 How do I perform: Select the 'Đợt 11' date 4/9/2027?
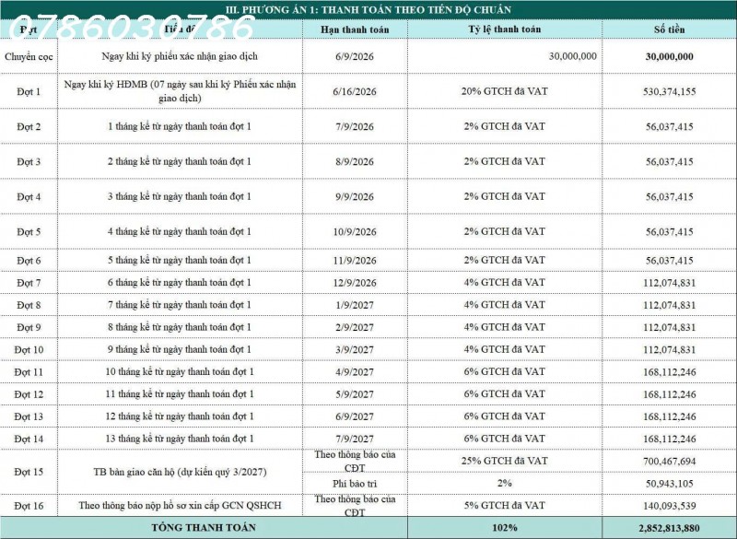355,372
